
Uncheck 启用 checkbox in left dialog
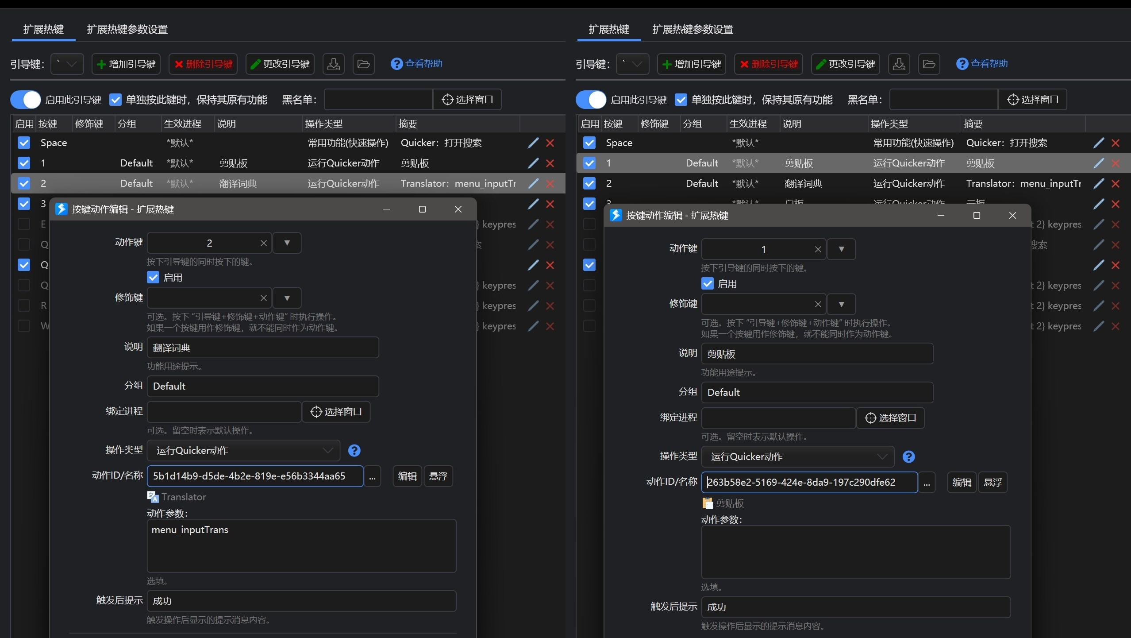click(153, 278)
